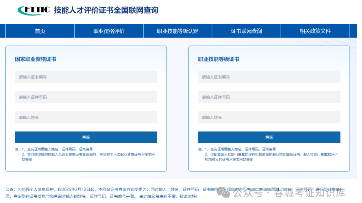
Task: Click ID number field in 职业技能等级证书 panel
Action: 269,97
